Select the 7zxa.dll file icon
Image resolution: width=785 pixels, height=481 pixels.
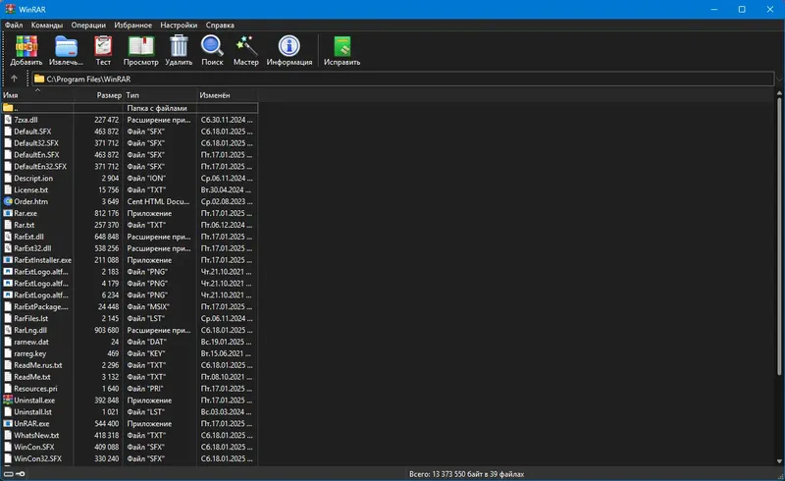(8, 120)
